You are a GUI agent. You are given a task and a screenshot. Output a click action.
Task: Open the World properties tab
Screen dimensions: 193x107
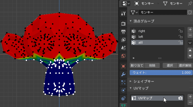pos(123,56)
